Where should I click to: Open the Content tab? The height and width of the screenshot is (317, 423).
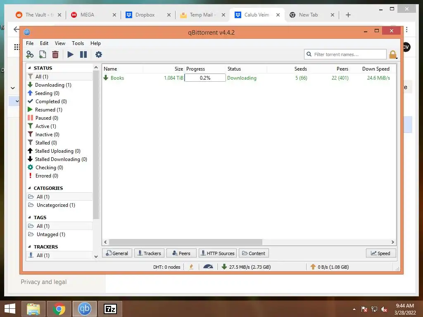point(254,253)
